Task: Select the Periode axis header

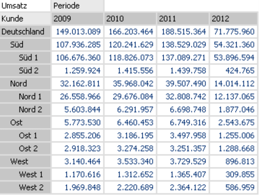Action: (x=78, y=6)
